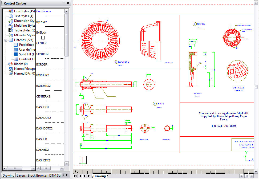Choose the Solid Fill hatch icon
259x179 pixels.
[16, 54]
